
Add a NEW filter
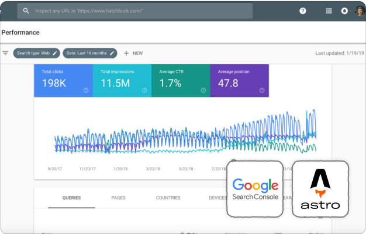tap(133, 53)
